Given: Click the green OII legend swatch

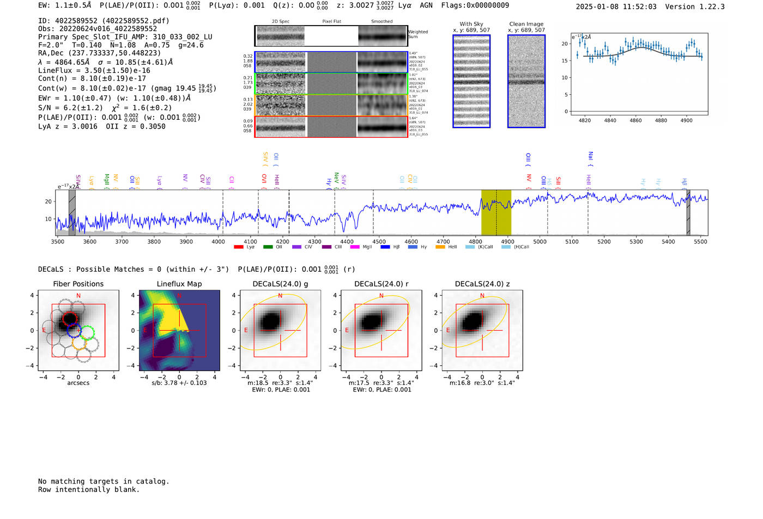Looking at the screenshot, I should (x=268, y=247).
